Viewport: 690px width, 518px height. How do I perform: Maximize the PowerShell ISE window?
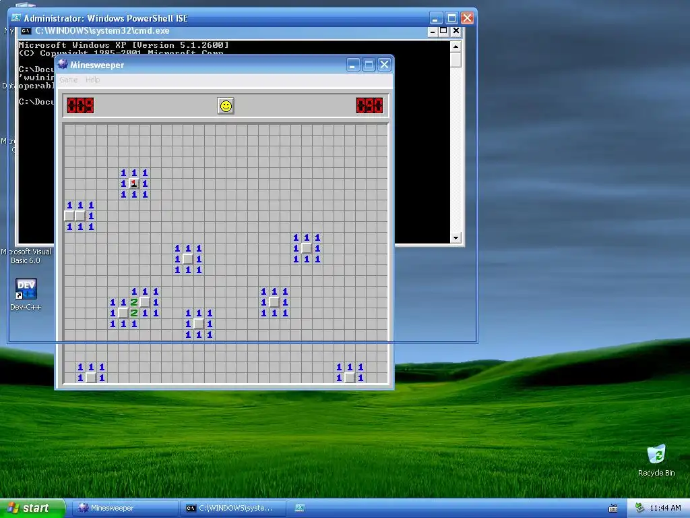tap(451, 18)
